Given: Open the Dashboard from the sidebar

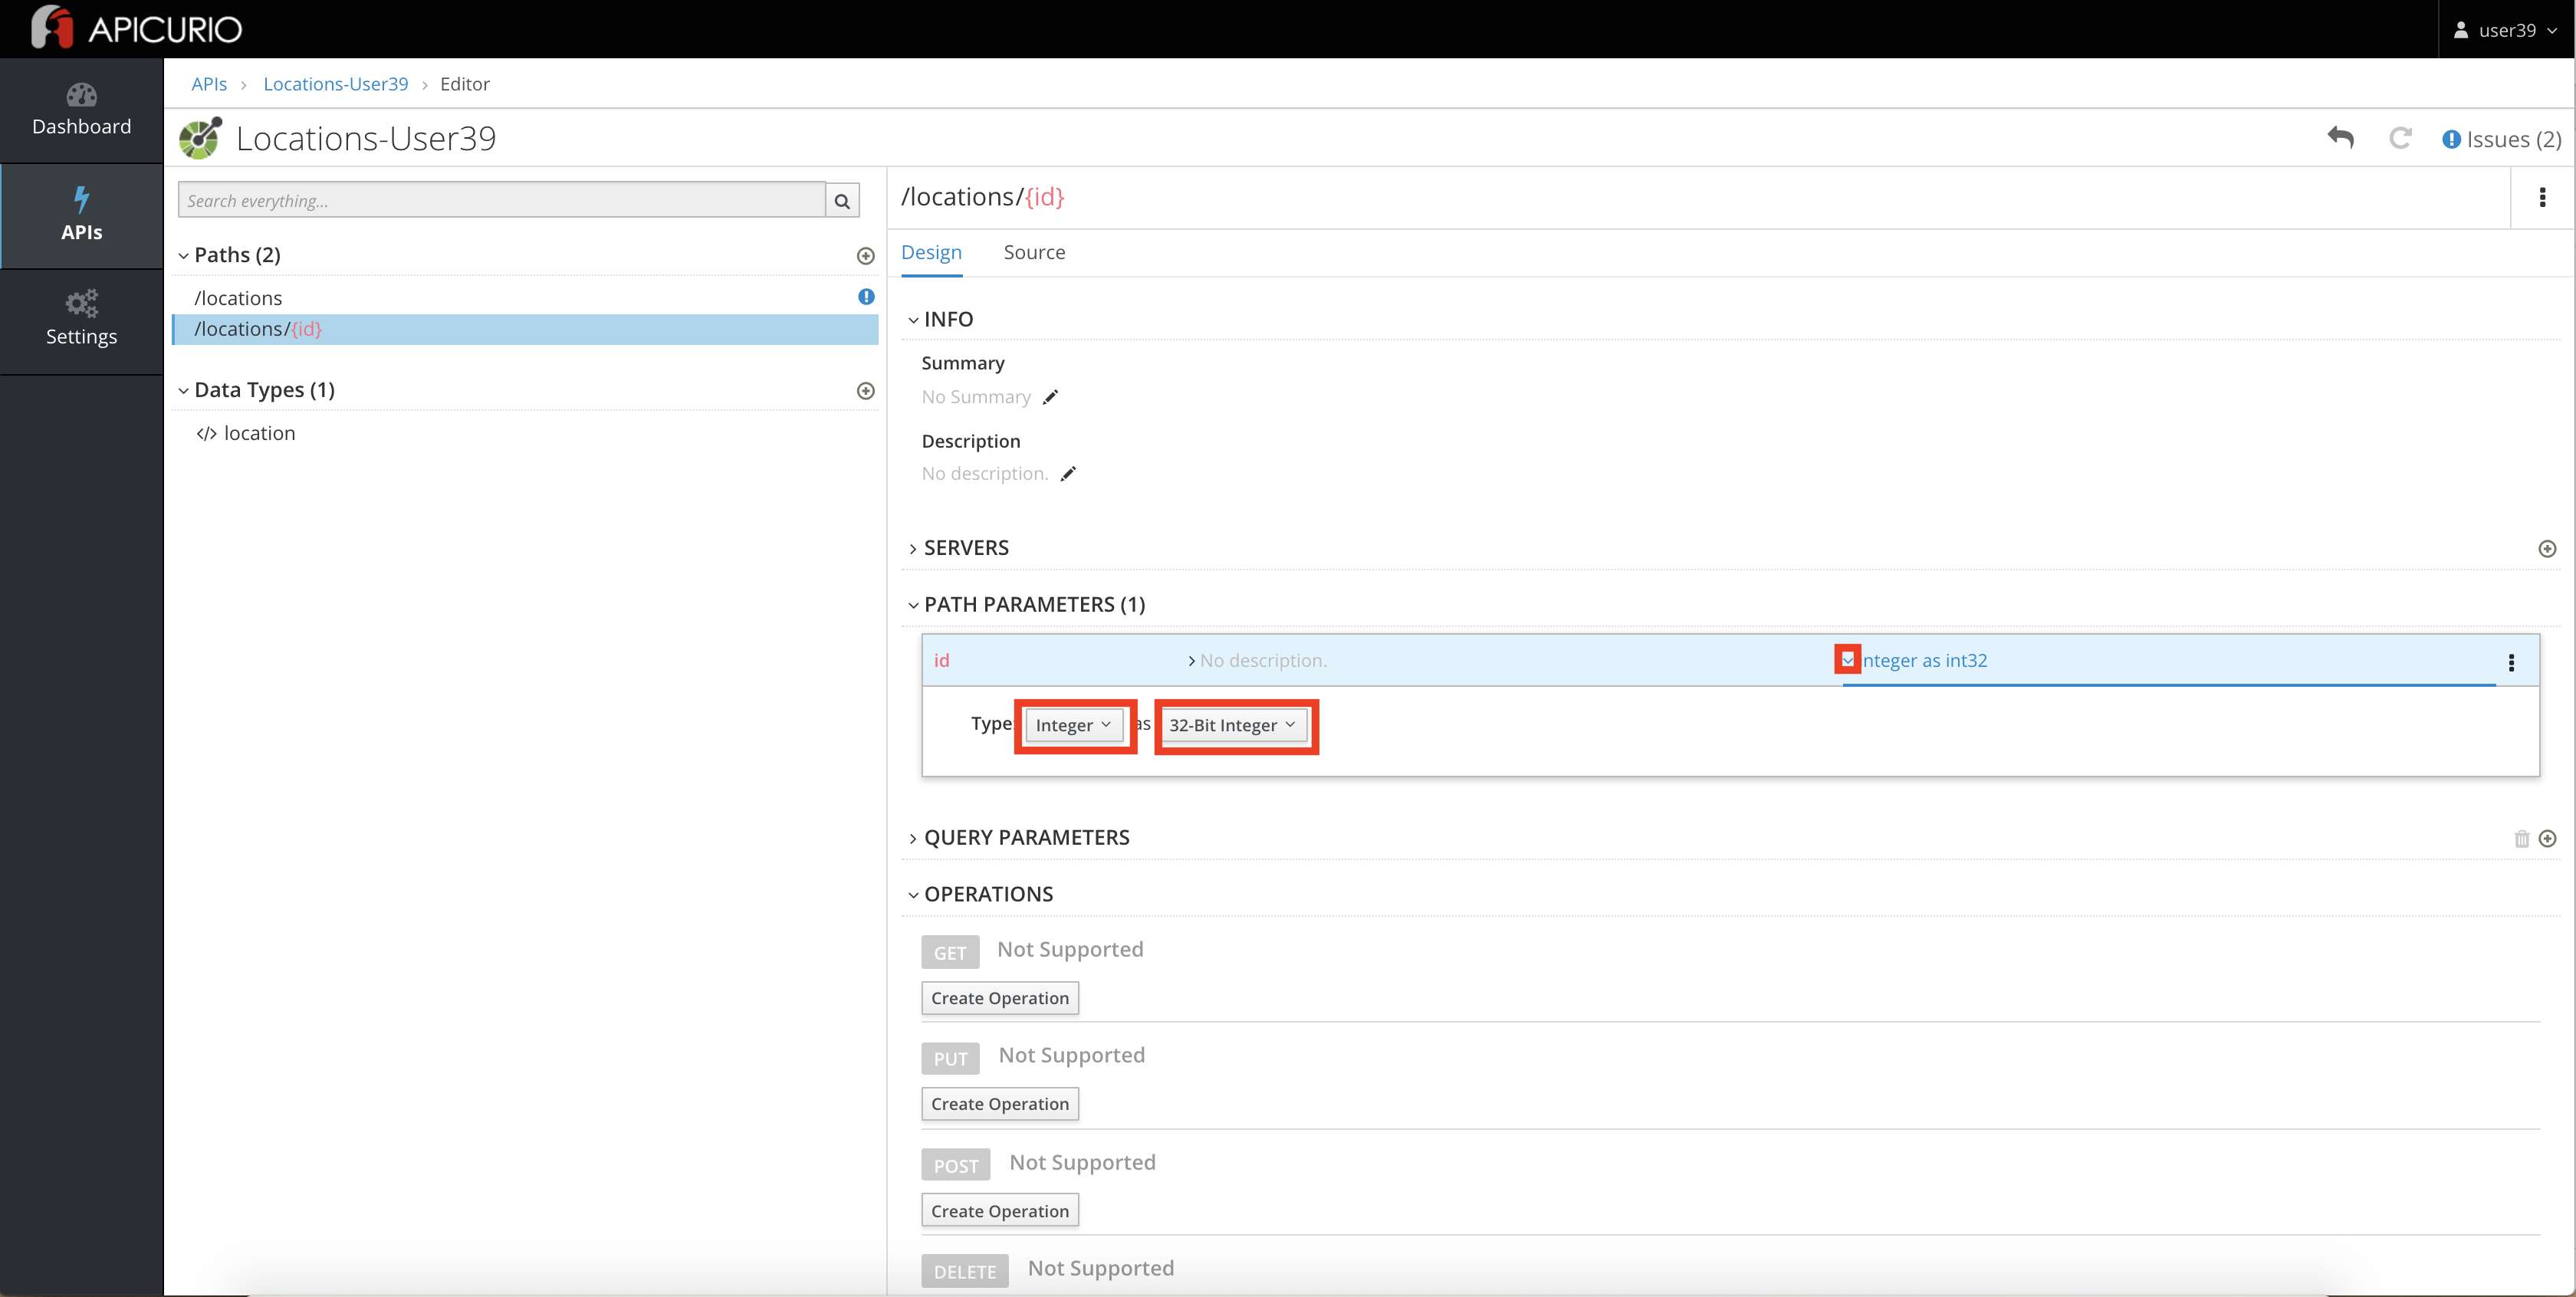Looking at the screenshot, I should 81,109.
